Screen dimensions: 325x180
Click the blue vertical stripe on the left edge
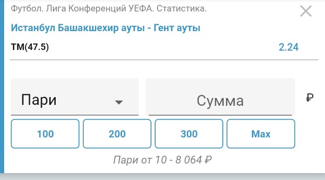click(2, 87)
